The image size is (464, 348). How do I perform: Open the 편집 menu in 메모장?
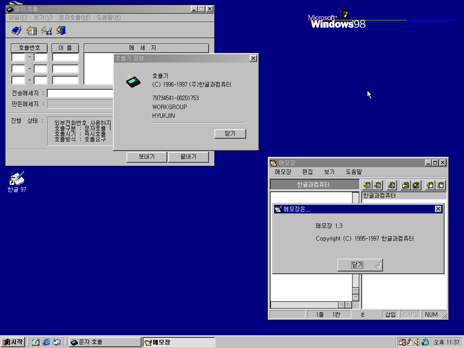308,172
